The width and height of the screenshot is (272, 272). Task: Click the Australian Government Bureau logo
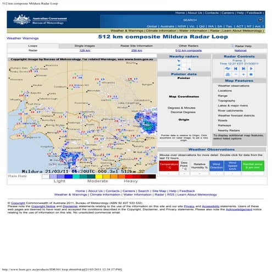pyautogui.click(x=40, y=20)
